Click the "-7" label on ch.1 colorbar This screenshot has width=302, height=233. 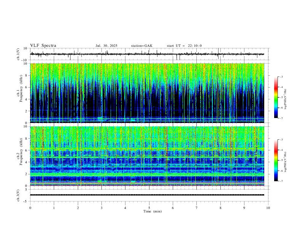pyautogui.click(x=281, y=118)
